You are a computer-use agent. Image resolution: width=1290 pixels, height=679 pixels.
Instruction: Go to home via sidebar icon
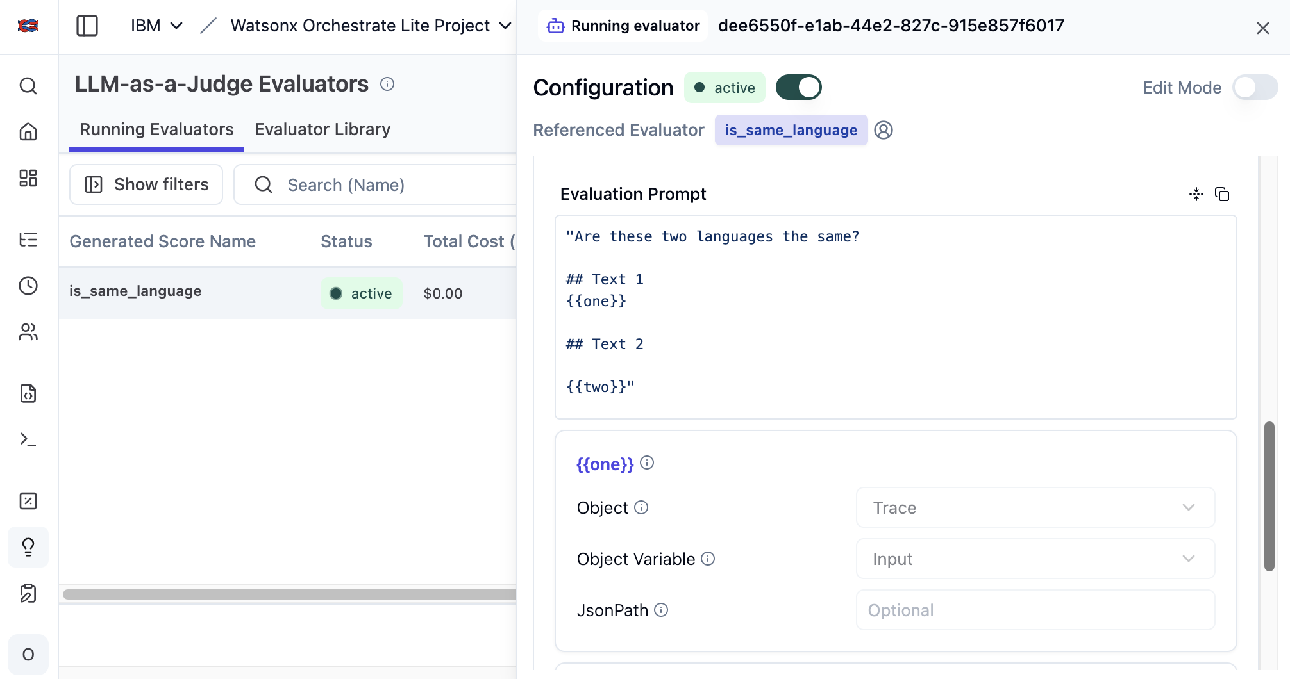(28, 132)
